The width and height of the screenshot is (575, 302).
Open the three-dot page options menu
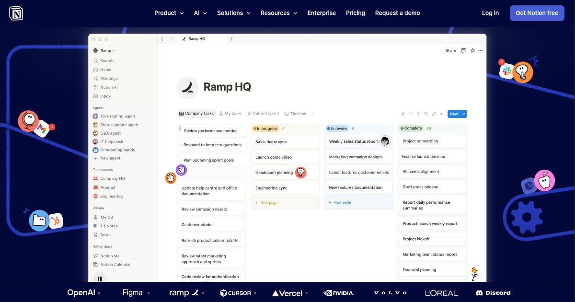point(480,50)
